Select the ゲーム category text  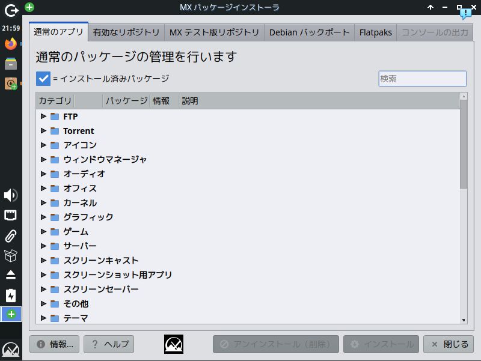(76, 231)
